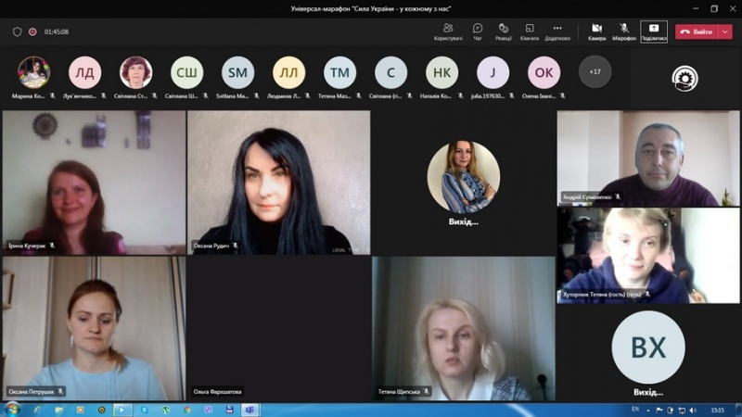This screenshot has height=417, width=742.
Task: Expand the Leave button dropdown arrow
Action: click(725, 32)
